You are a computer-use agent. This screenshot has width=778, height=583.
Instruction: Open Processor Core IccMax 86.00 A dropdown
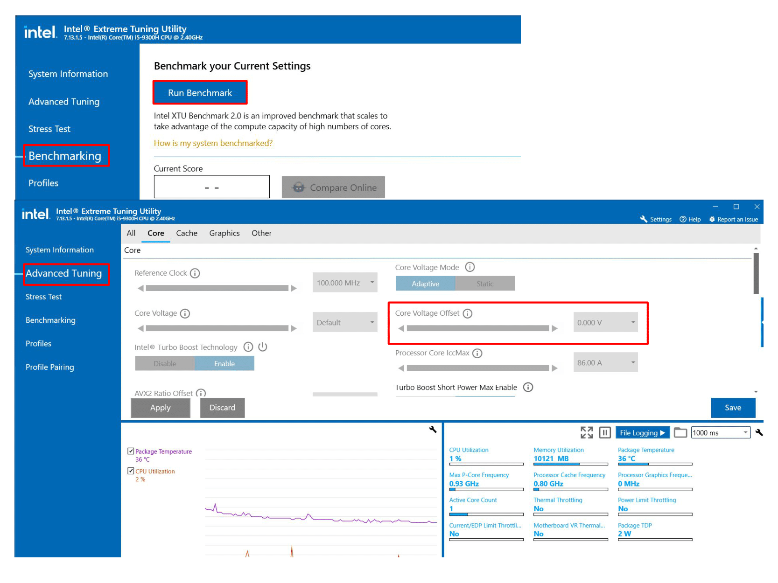(605, 362)
